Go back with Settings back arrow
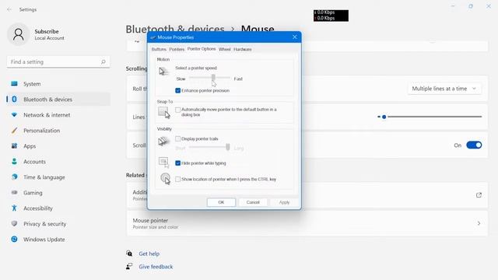The image size is (498, 280). pos(9,9)
